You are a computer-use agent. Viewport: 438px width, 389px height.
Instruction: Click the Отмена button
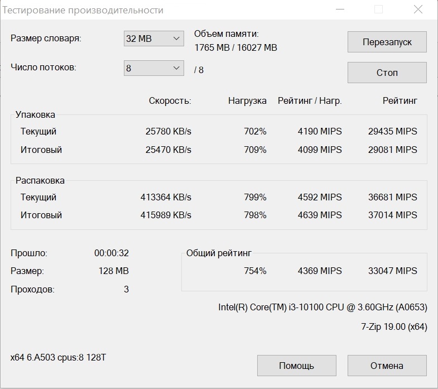click(387, 366)
